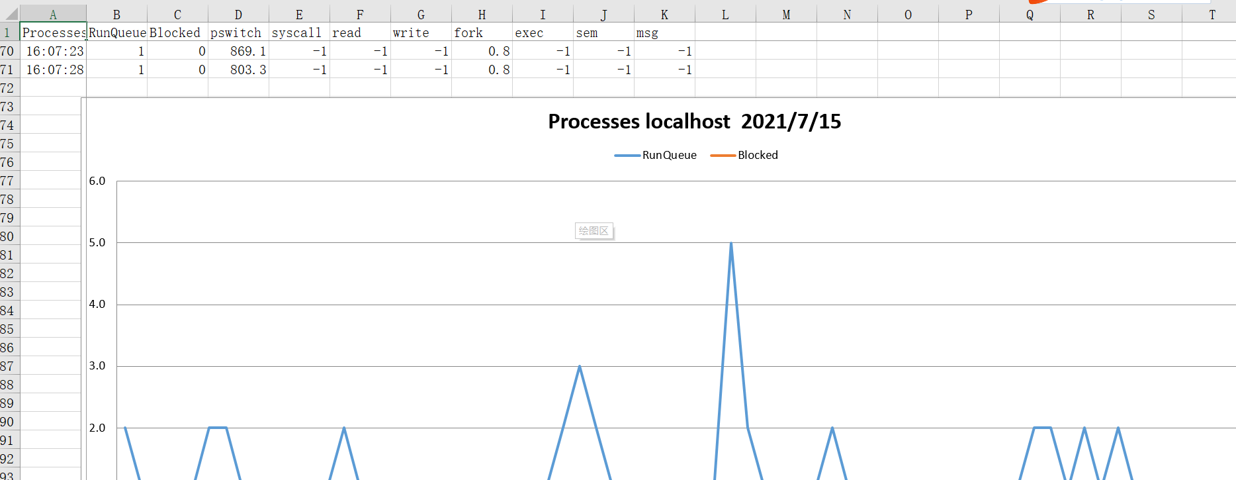This screenshot has height=480, width=1236.
Task: Click the select-all corner of the sheet
Action: tap(9, 14)
